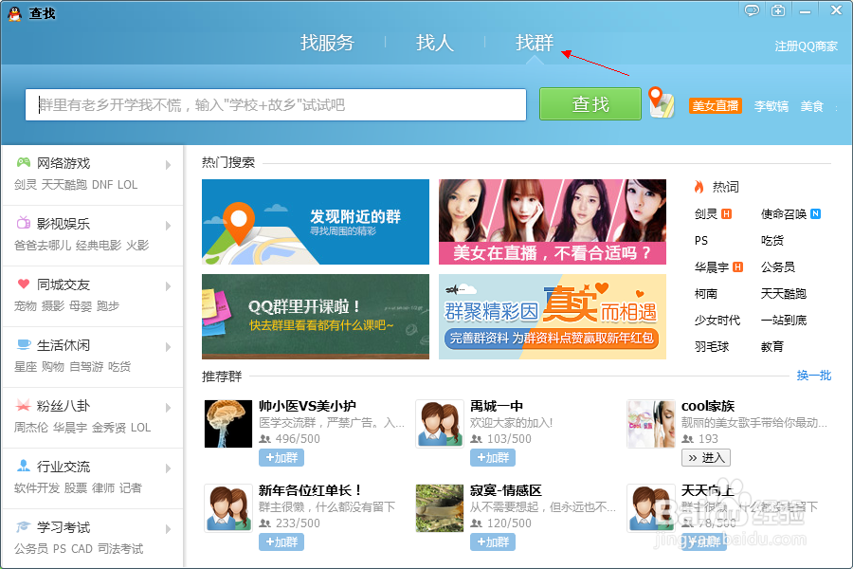853x569 pixels.
Task: Click the H badge beside 剑灵
Action: [x=726, y=214]
